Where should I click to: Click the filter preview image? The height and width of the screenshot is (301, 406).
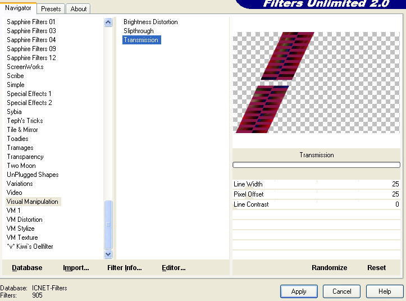(x=316, y=83)
